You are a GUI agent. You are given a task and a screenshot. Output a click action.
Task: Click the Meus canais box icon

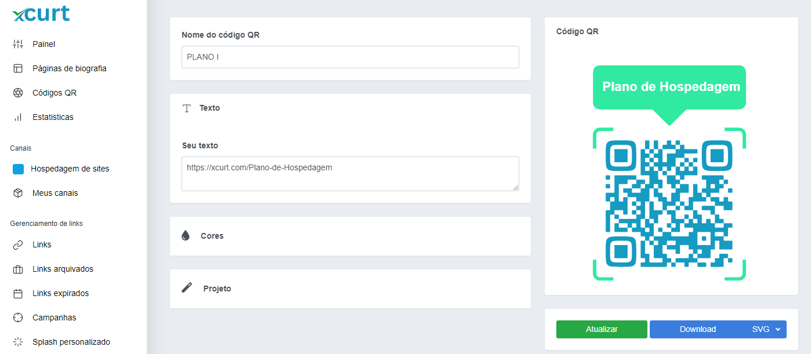tap(18, 193)
